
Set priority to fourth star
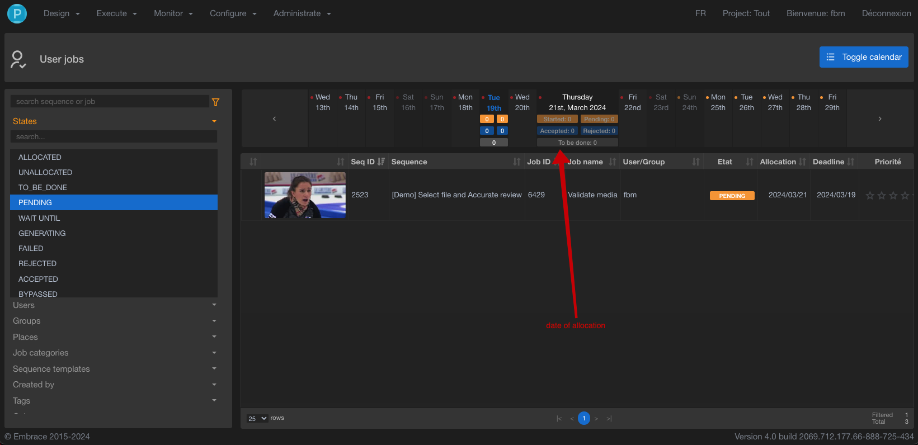point(905,195)
